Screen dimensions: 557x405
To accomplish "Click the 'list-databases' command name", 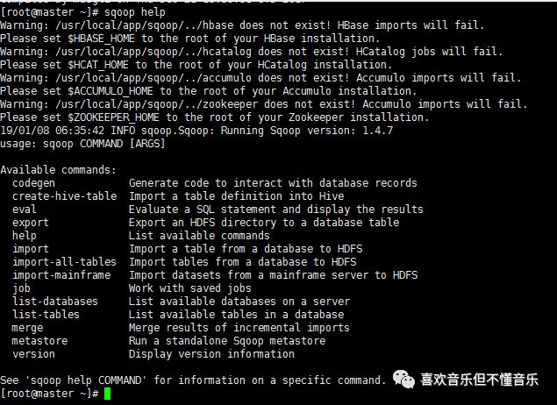I will point(55,302).
